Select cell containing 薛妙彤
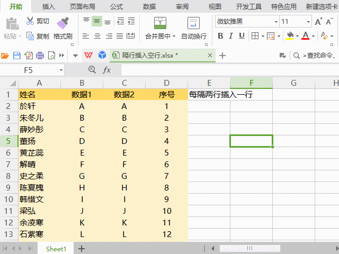 [39, 129]
